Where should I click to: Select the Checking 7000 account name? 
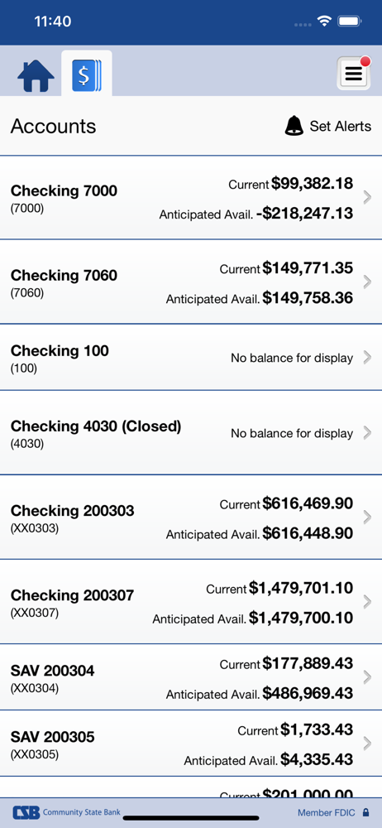64,190
